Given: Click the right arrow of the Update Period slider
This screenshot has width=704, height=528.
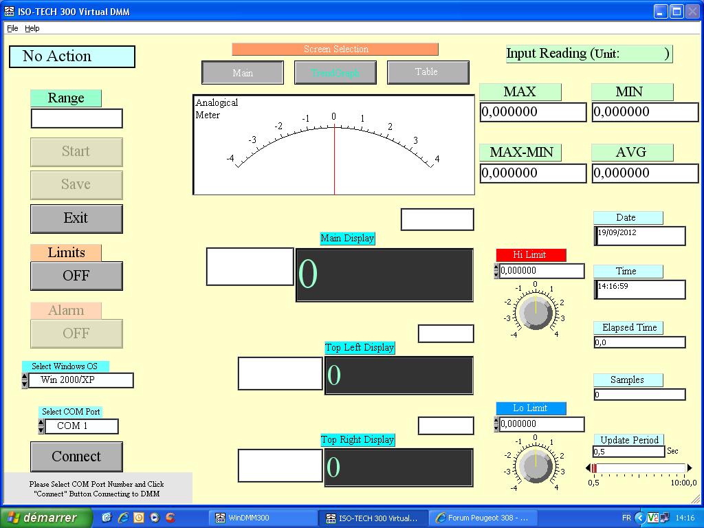Looking at the screenshot, I should click(x=690, y=468).
